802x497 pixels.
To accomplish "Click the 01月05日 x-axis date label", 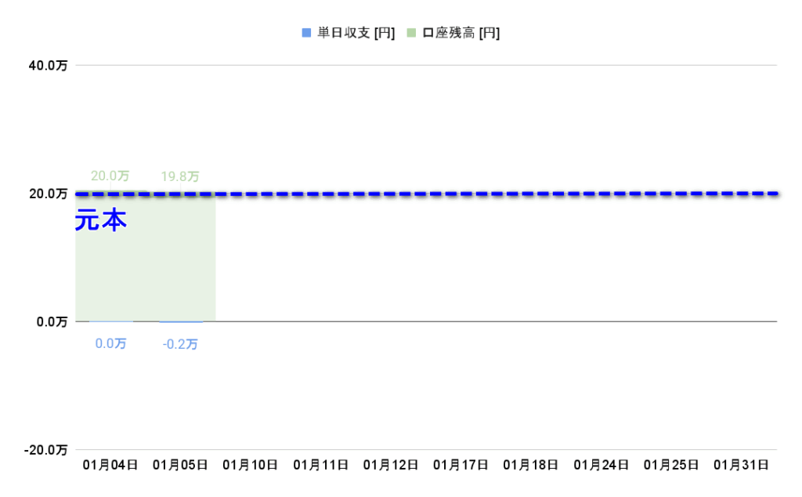I will click(180, 465).
